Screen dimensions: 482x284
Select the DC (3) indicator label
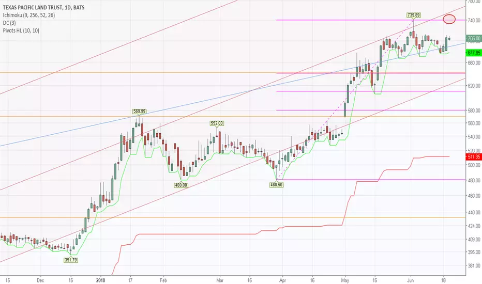pos(9,23)
